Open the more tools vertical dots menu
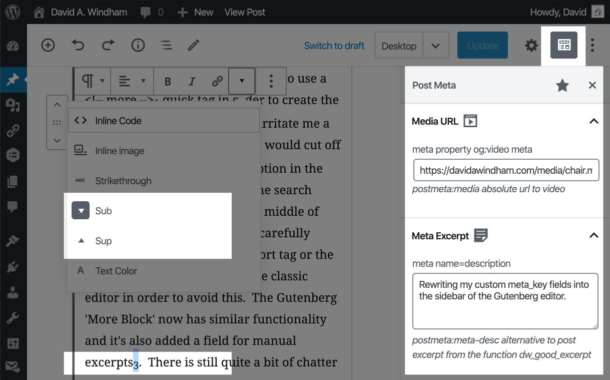 [592, 46]
